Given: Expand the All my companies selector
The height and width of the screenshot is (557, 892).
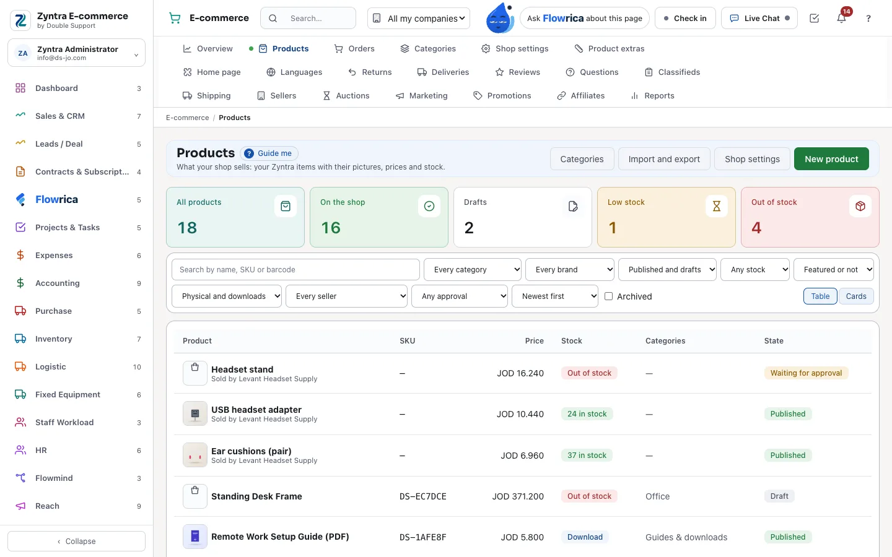Looking at the screenshot, I should click(x=419, y=19).
